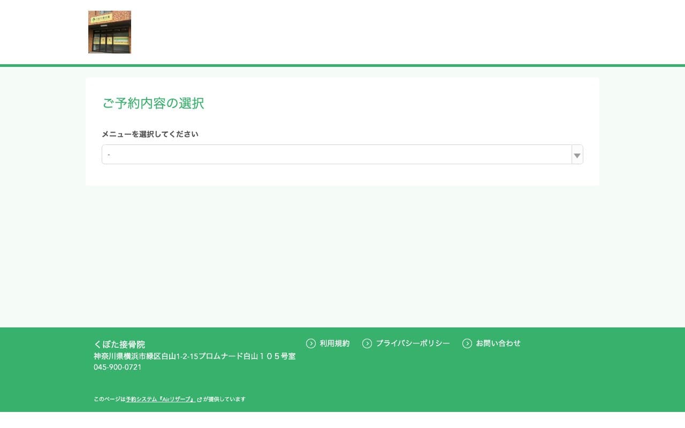Click the メニューを選択してください label

[150, 134]
